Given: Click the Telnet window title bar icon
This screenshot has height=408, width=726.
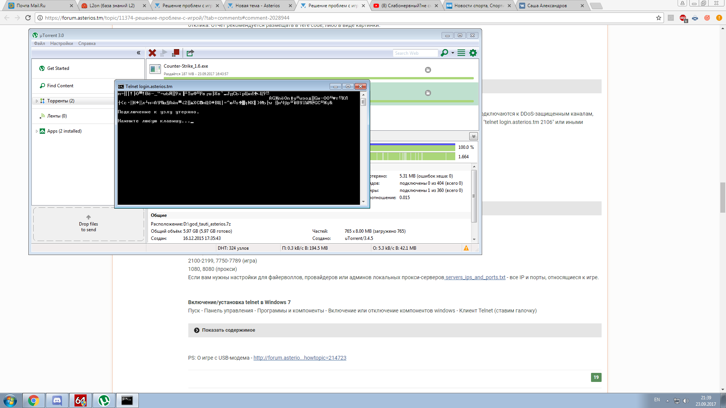Looking at the screenshot, I should click(x=121, y=87).
